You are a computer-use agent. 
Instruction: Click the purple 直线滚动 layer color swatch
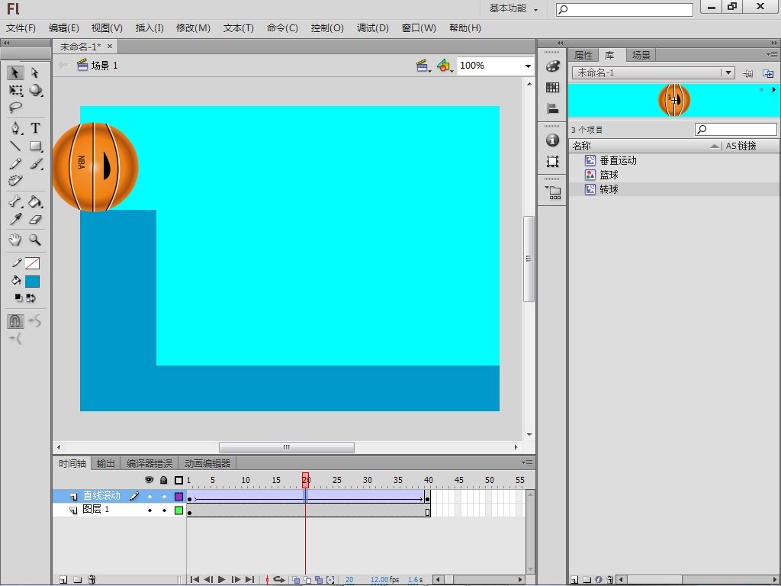[178, 497]
